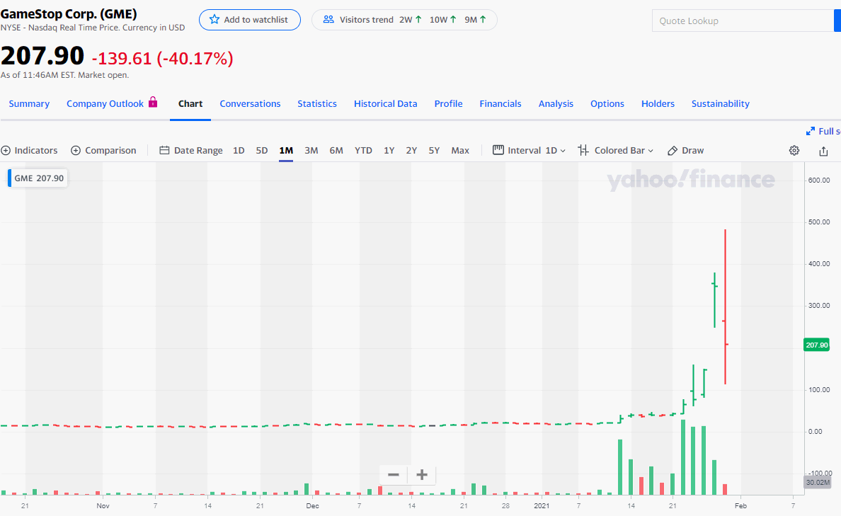Click the Interval ruler icon
The image size is (841, 516).
[498, 149]
